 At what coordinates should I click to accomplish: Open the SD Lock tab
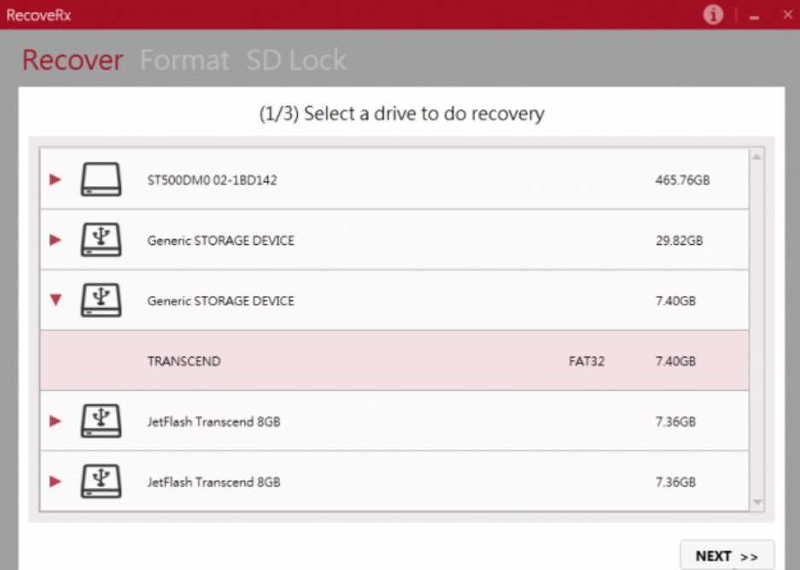pyautogui.click(x=296, y=61)
